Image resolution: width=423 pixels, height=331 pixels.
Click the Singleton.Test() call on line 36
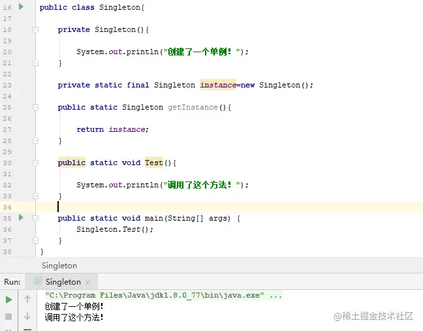115,229
